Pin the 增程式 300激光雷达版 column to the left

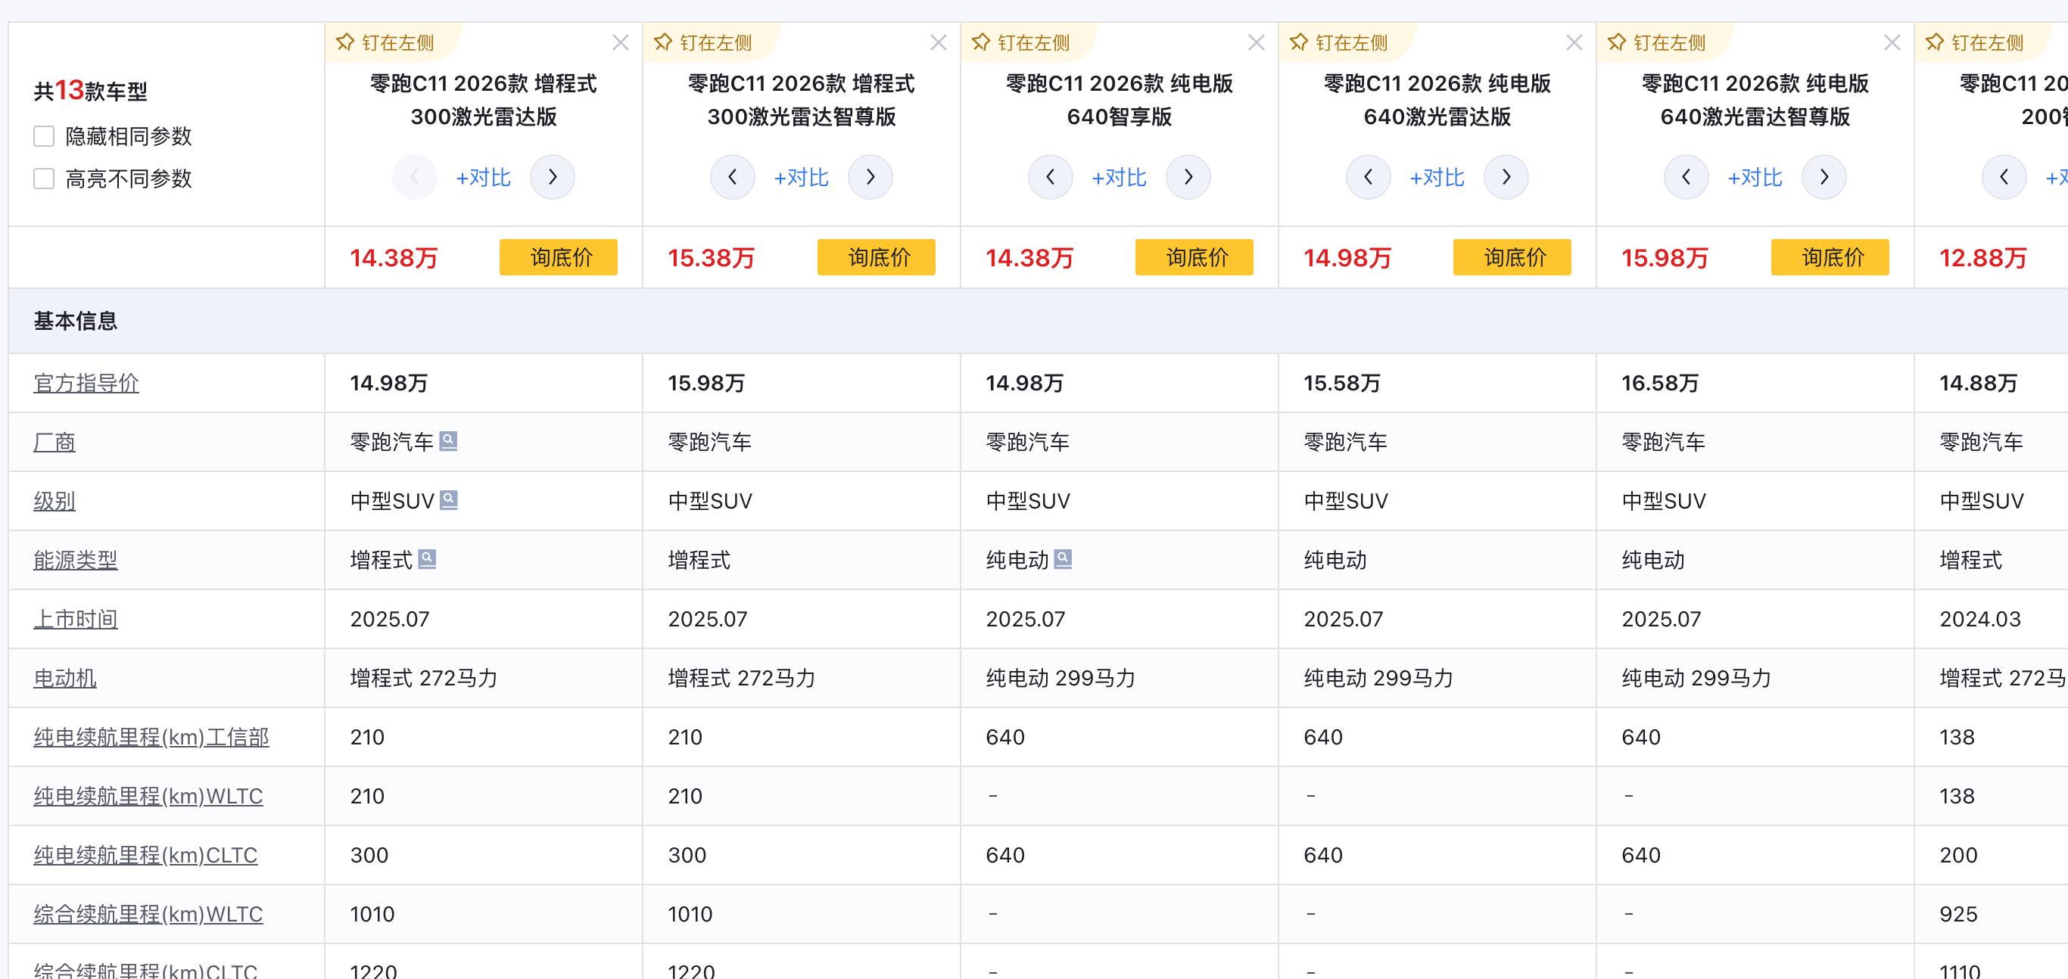386,42
